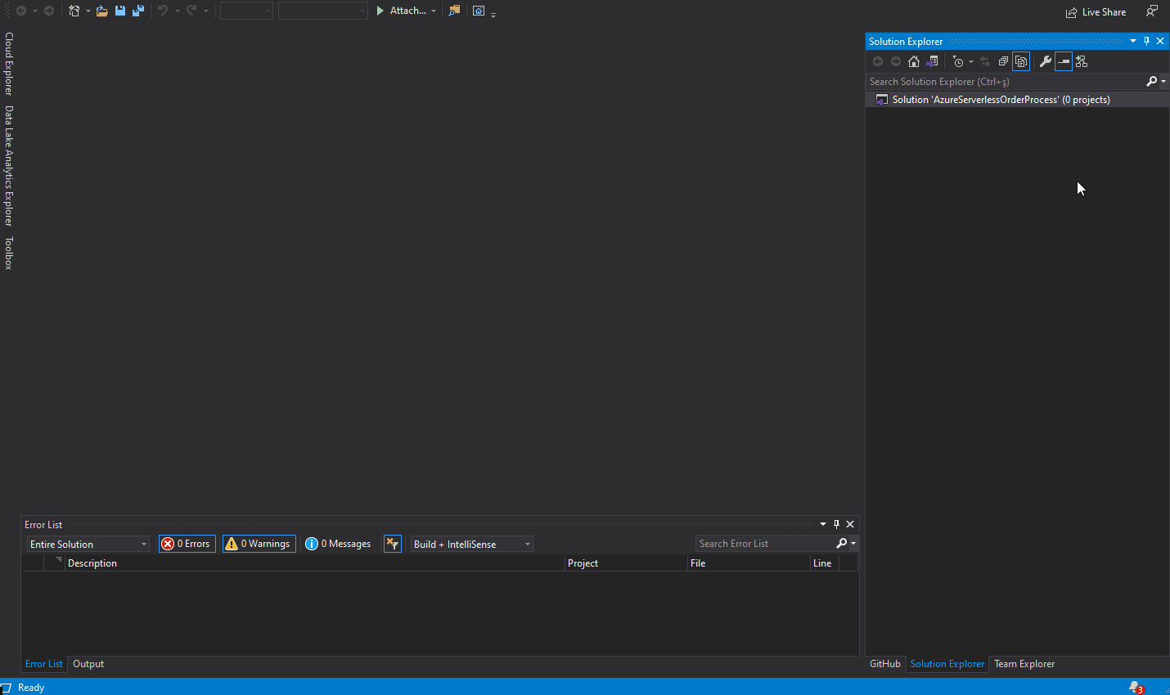Click Solution Explorer's Back arrow

pos(878,61)
